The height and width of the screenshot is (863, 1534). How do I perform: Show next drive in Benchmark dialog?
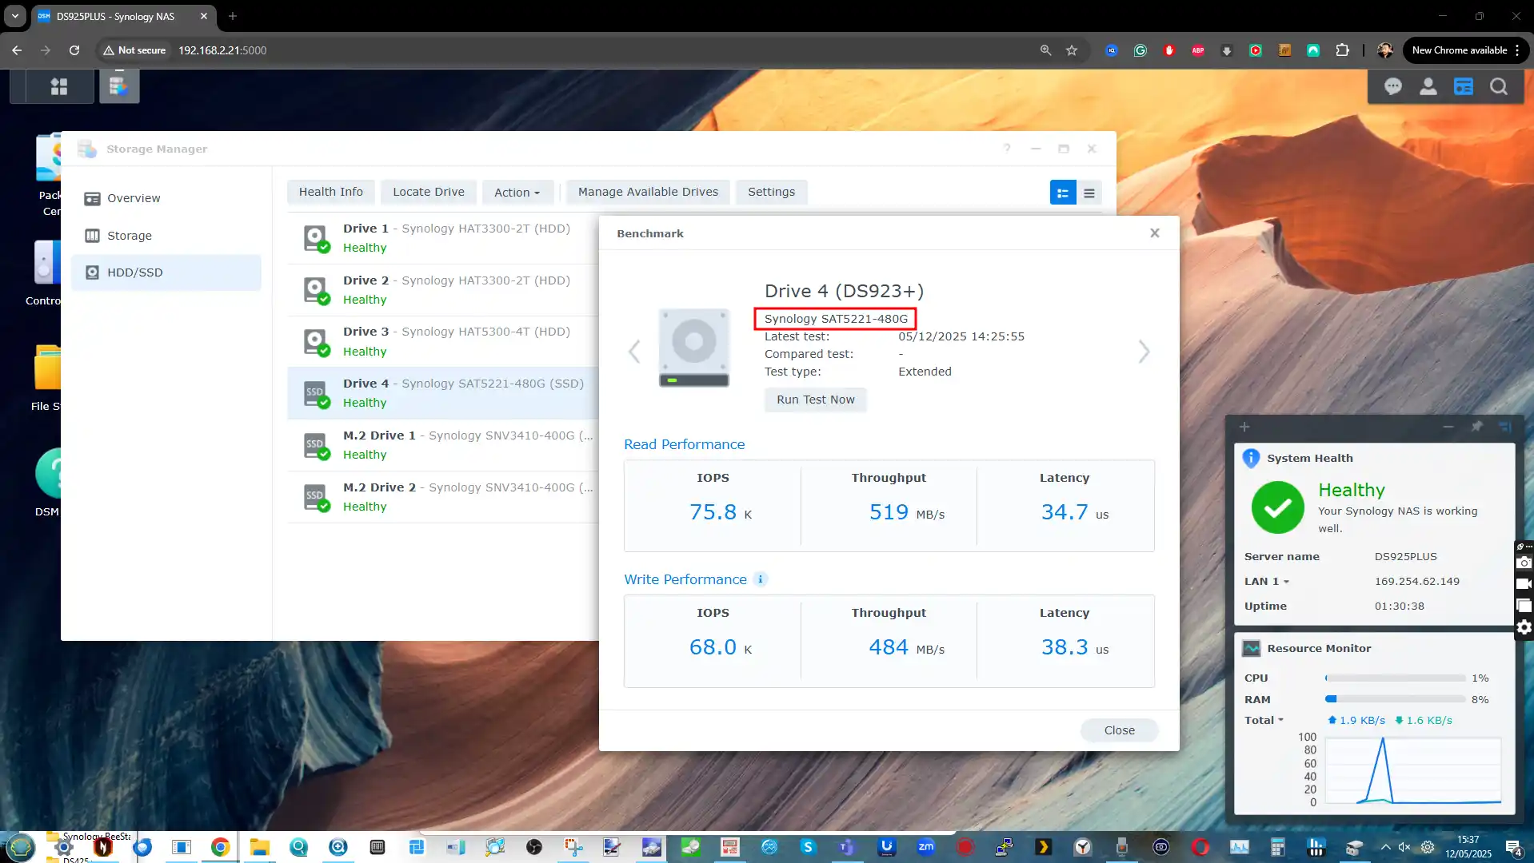point(1145,352)
